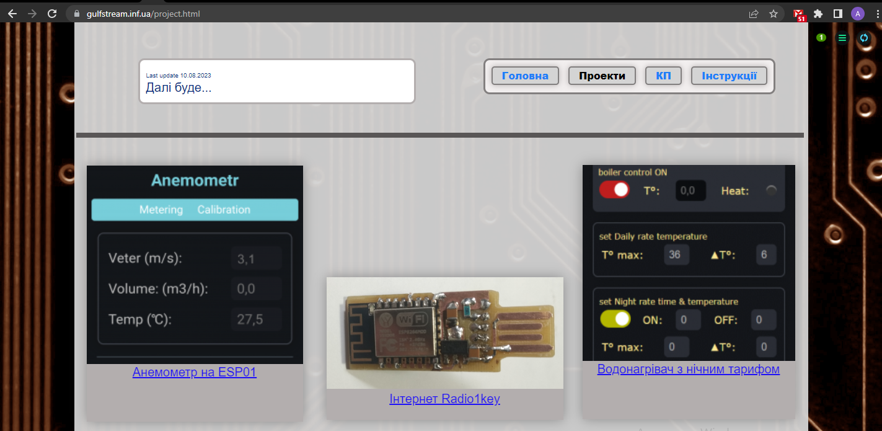Follow the "Анемометр на ESP01" link

click(x=195, y=372)
